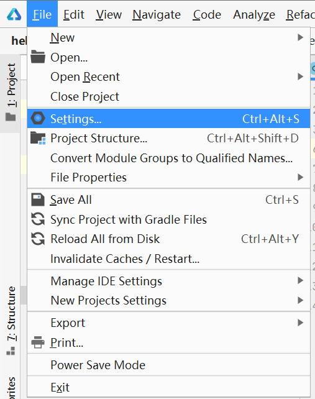Click the Sync Project with Gradle icon
This screenshot has height=399, width=315.
pos(38,219)
